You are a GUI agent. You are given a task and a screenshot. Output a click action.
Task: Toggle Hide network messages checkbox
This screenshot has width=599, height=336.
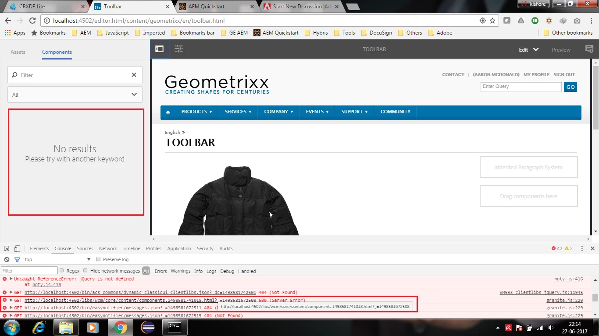[x=86, y=271]
